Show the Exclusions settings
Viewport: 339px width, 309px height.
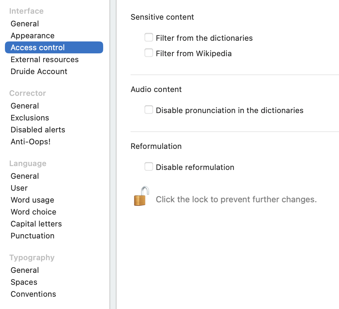(30, 118)
